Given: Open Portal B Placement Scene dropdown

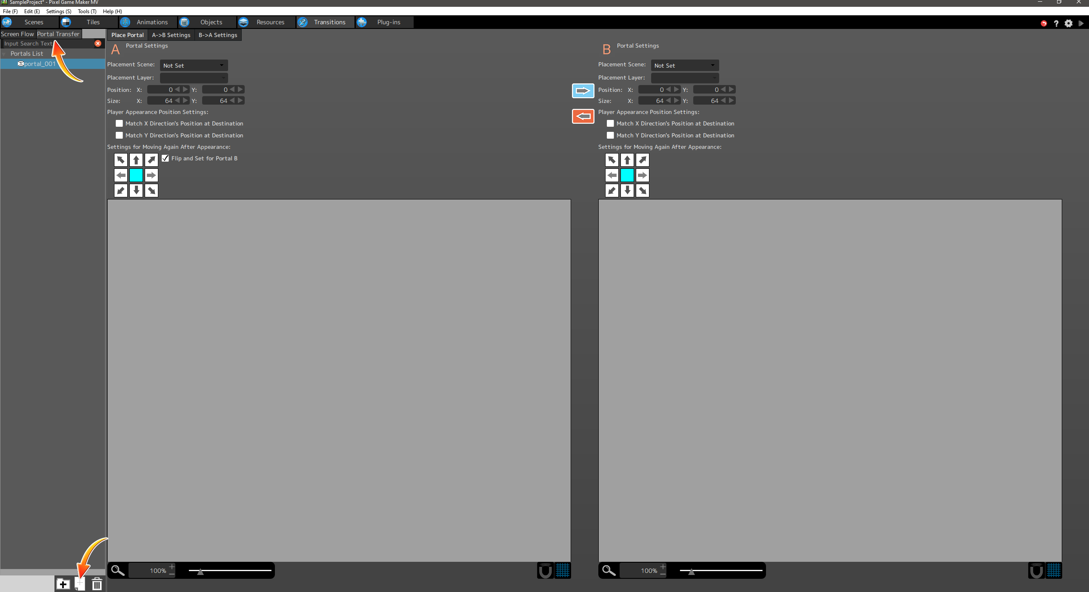Looking at the screenshot, I should click(685, 65).
